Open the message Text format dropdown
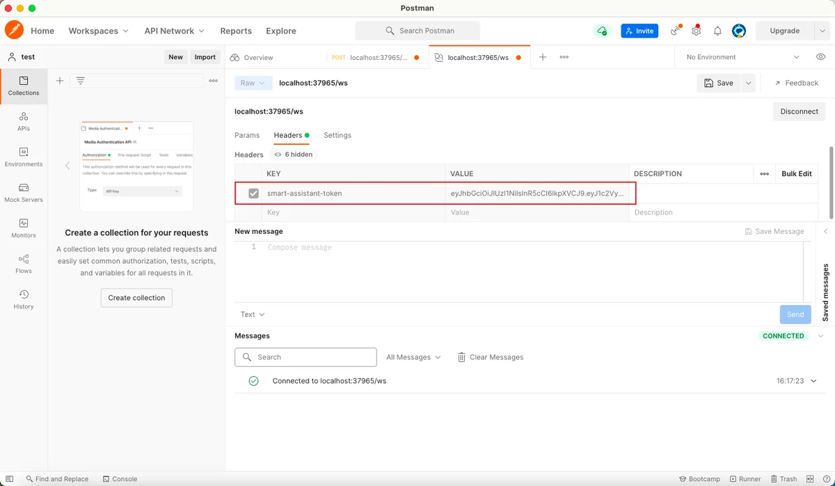Viewport: 835px width, 486px height. [x=253, y=315]
